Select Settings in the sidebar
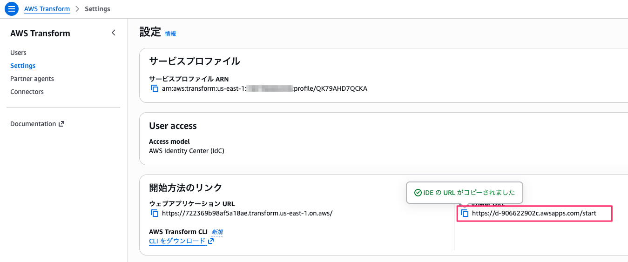 [x=23, y=66]
